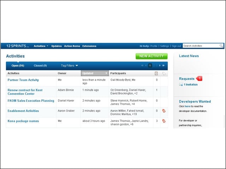Click owner Aaron Graber cell
The image size is (226, 169).
[x=66, y=111]
